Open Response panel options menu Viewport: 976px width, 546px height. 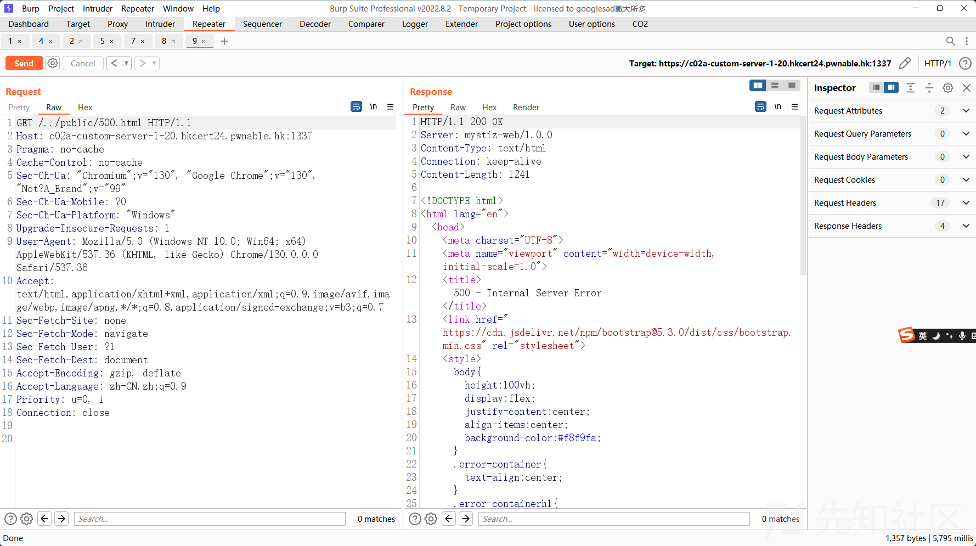click(795, 106)
